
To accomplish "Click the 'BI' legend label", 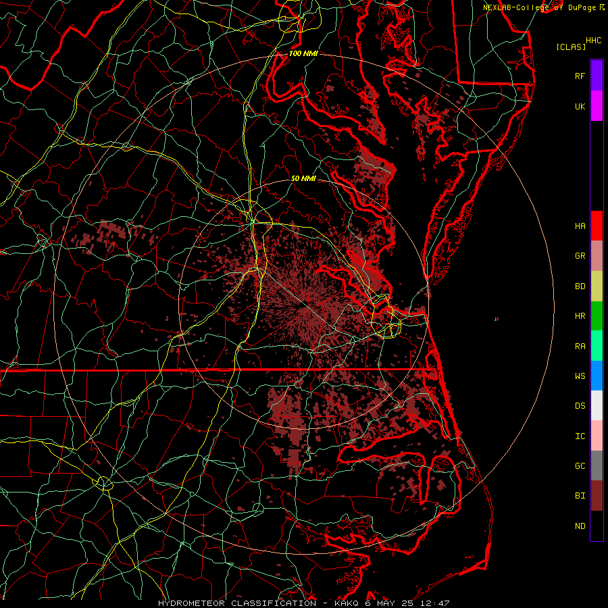I will pos(580,496).
